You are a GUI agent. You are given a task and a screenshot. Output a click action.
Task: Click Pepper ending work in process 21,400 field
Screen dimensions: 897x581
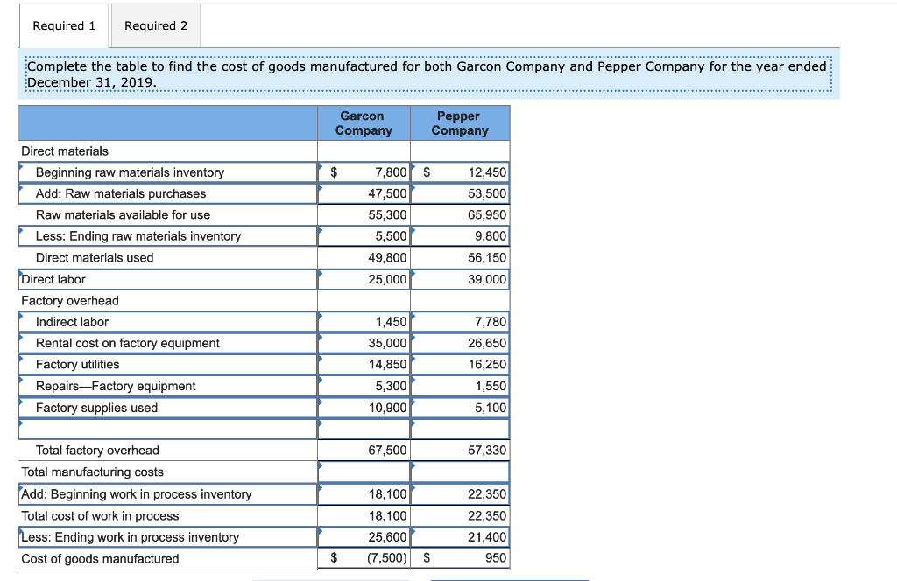point(460,537)
